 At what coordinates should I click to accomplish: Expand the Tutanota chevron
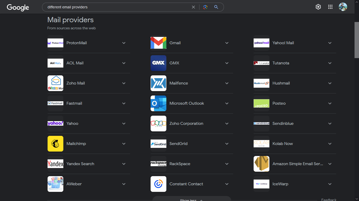(x=330, y=63)
